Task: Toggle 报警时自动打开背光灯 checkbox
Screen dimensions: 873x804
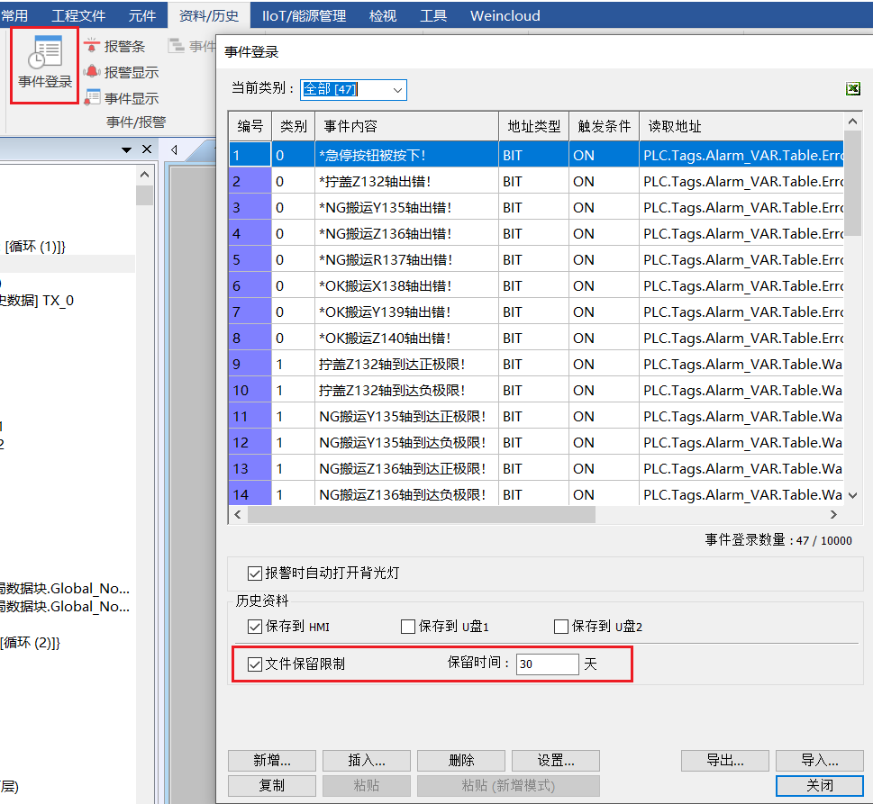Action: [255, 573]
